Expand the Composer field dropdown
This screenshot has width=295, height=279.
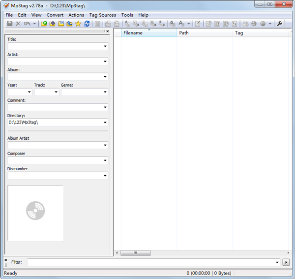[105, 160]
